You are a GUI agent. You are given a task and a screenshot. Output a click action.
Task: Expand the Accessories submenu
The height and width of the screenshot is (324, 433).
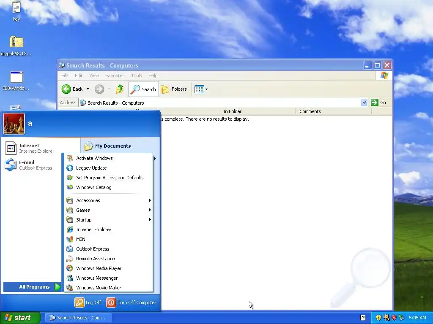pos(108,200)
